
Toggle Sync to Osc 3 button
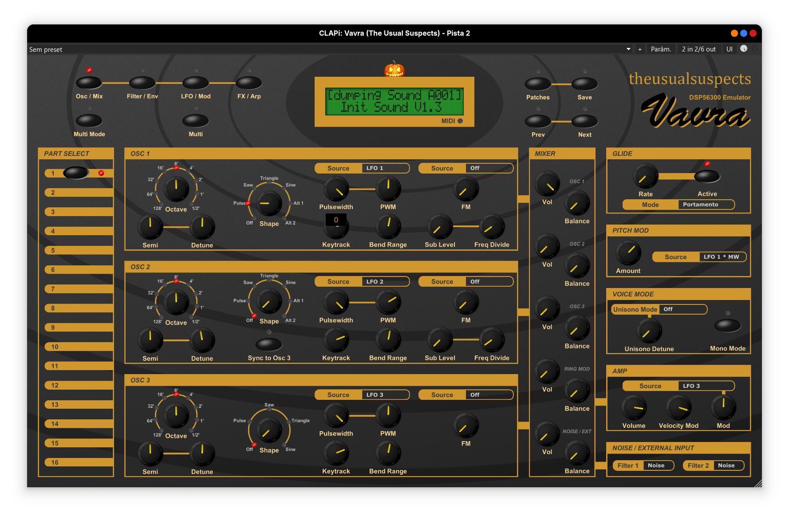click(269, 344)
